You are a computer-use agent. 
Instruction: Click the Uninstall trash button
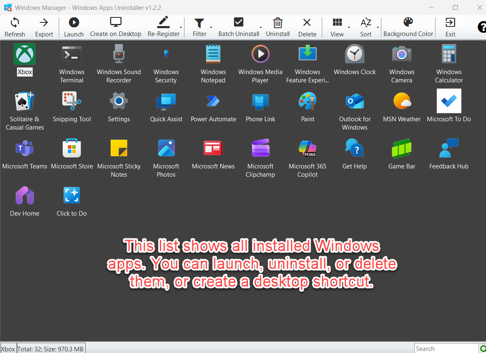tap(278, 27)
